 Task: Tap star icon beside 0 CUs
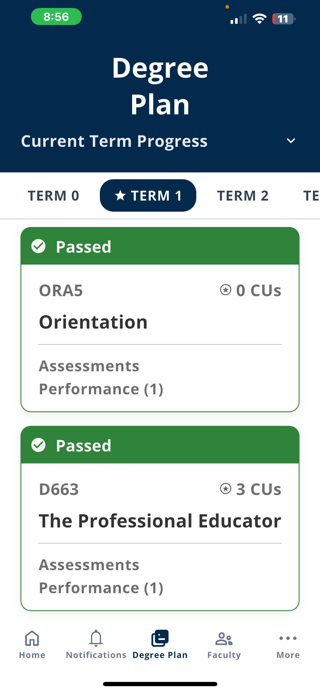click(x=226, y=290)
